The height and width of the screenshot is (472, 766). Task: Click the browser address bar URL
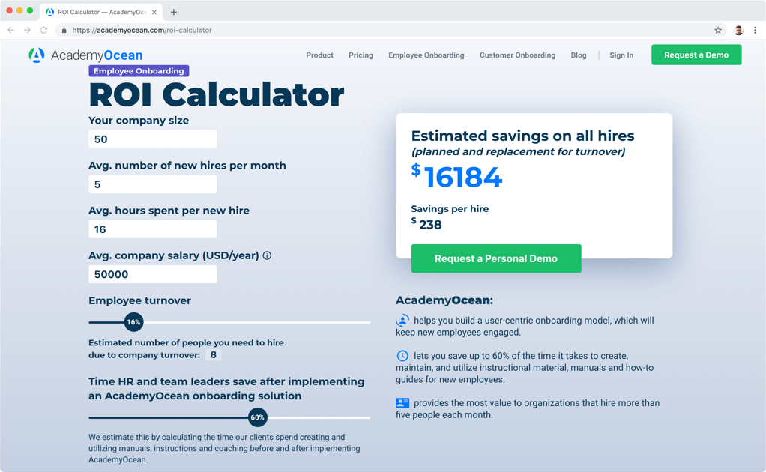142,30
